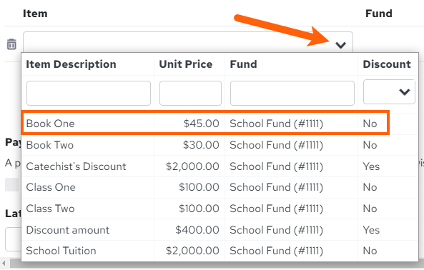Focus the Item Description filter field
Viewport: 424px width, 270px height.
point(89,93)
